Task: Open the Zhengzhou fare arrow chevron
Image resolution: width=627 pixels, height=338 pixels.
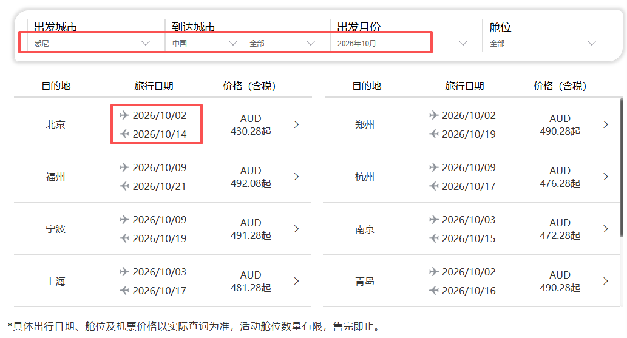Action: 605,124
